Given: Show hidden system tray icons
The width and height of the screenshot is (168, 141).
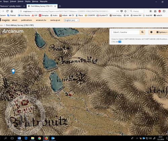Looking at the screenshot, I should 137,138.
